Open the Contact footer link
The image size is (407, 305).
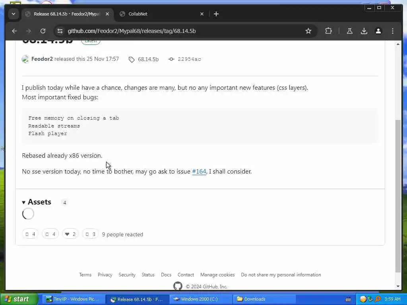(186, 275)
